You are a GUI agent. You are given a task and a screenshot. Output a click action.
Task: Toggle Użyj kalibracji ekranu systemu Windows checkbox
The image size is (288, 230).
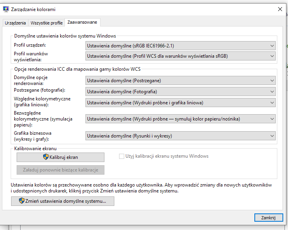pyautogui.click(x=121, y=156)
